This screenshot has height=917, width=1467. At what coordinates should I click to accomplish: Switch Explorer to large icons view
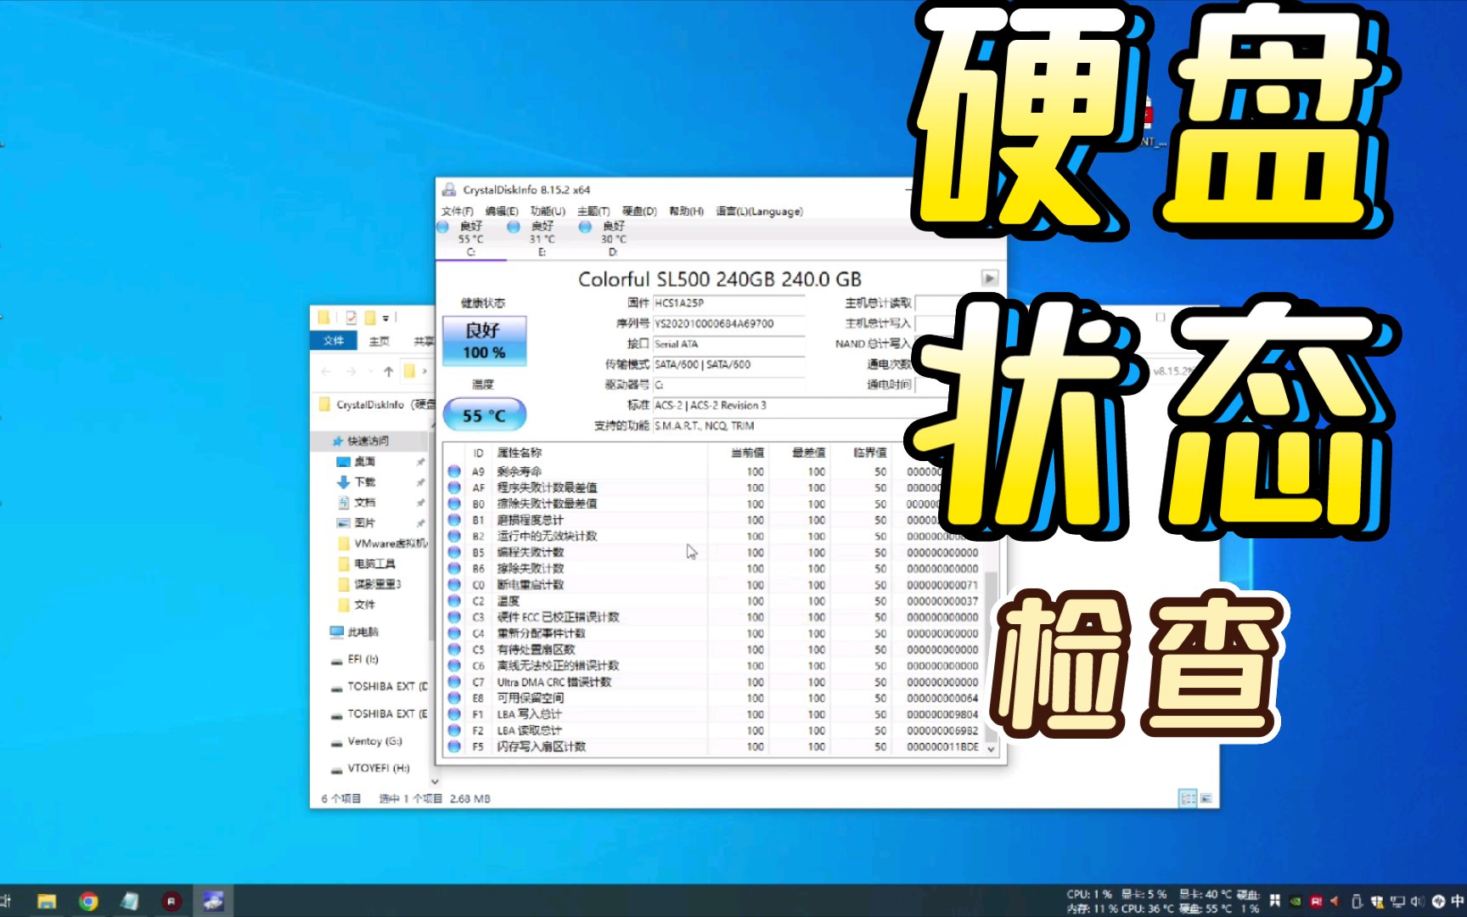[1206, 798]
